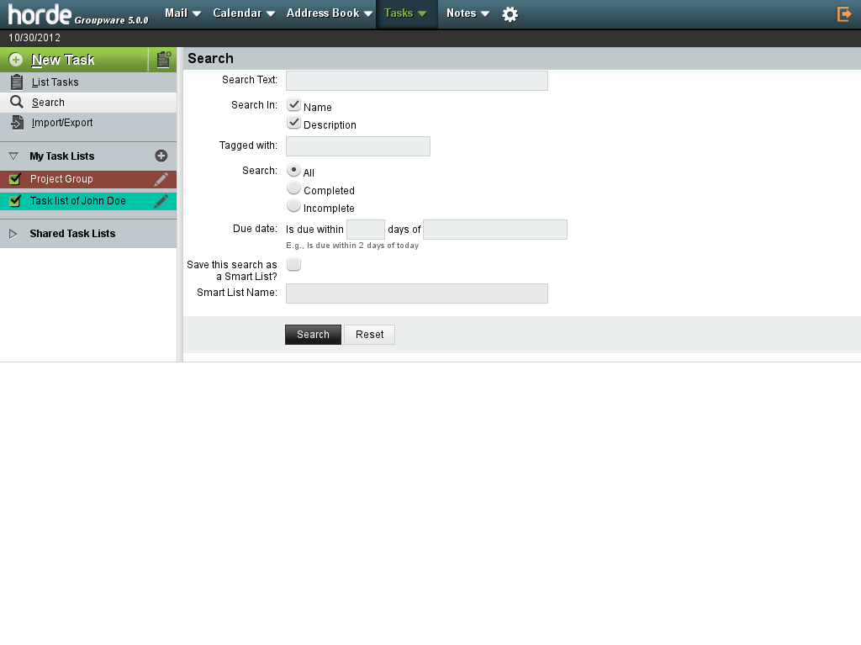Go to List Tasks

pos(55,82)
